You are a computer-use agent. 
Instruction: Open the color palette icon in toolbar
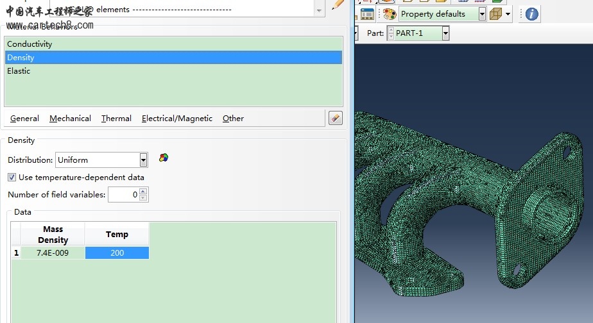[390, 14]
